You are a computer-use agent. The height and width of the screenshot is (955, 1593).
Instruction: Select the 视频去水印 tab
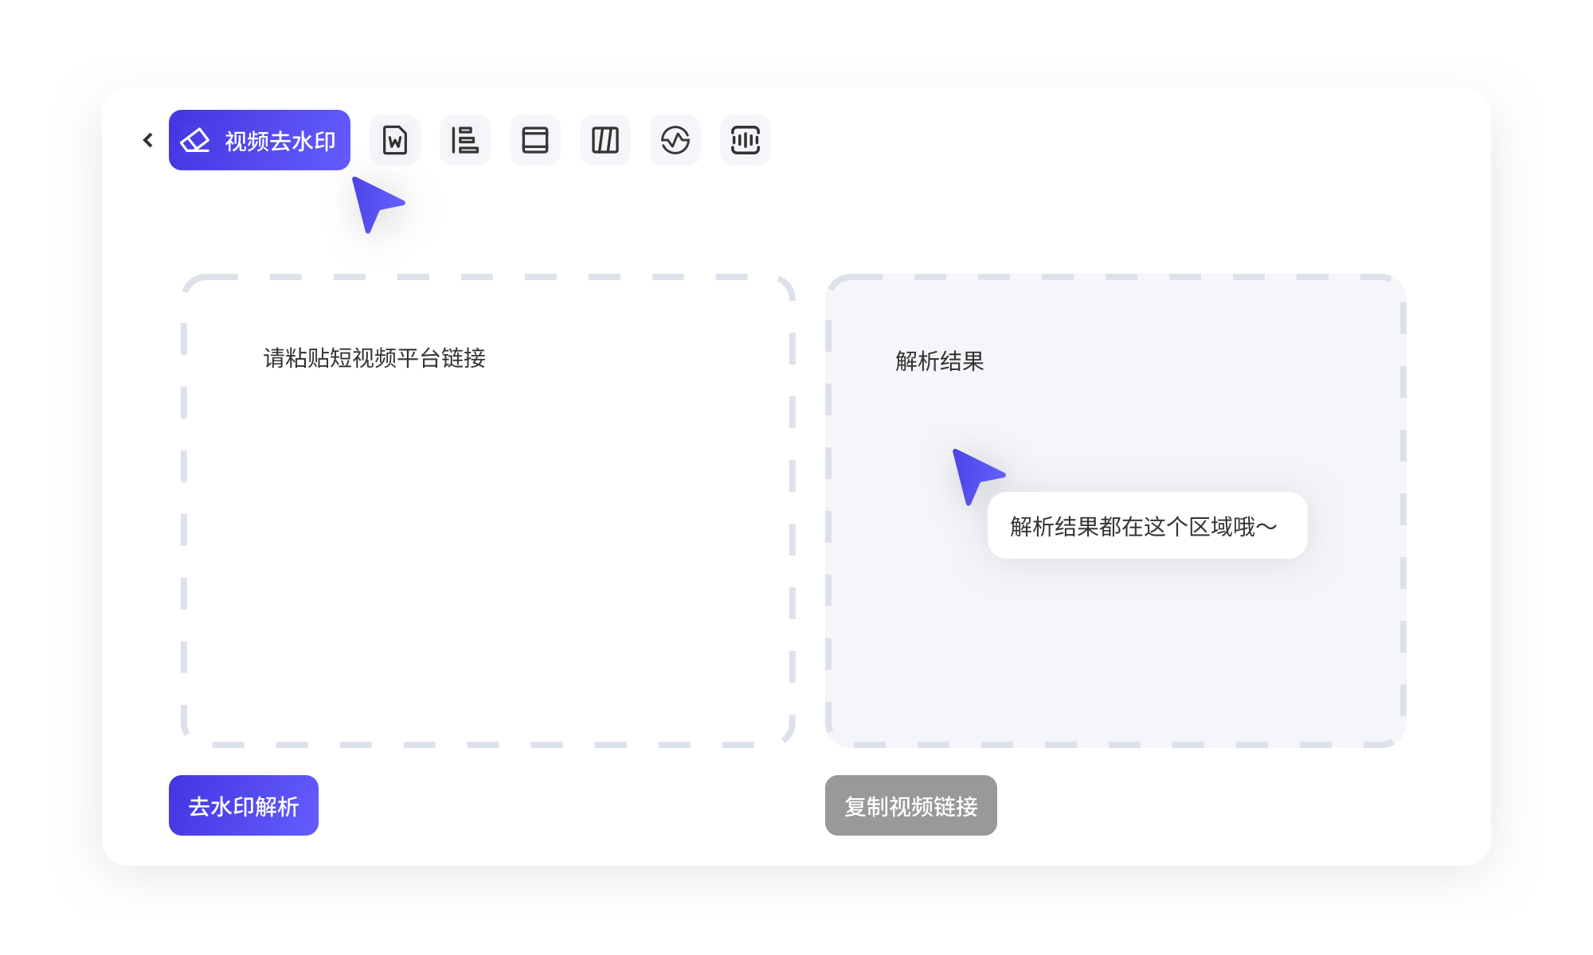click(x=259, y=140)
